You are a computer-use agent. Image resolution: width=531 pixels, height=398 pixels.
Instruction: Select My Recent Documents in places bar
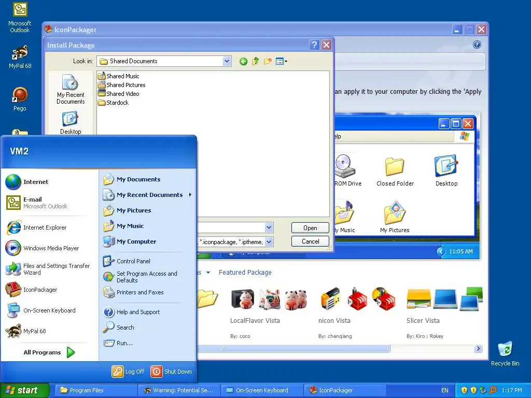(x=71, y=89)
